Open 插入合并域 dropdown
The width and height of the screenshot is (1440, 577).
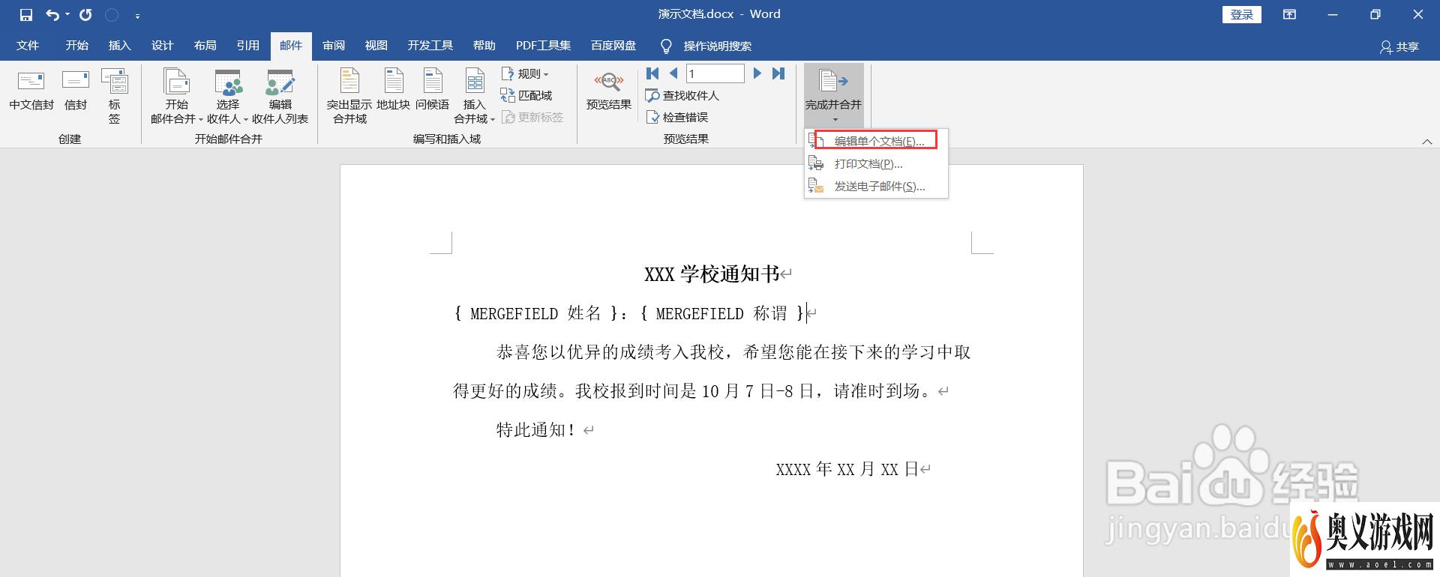[475, 97]
